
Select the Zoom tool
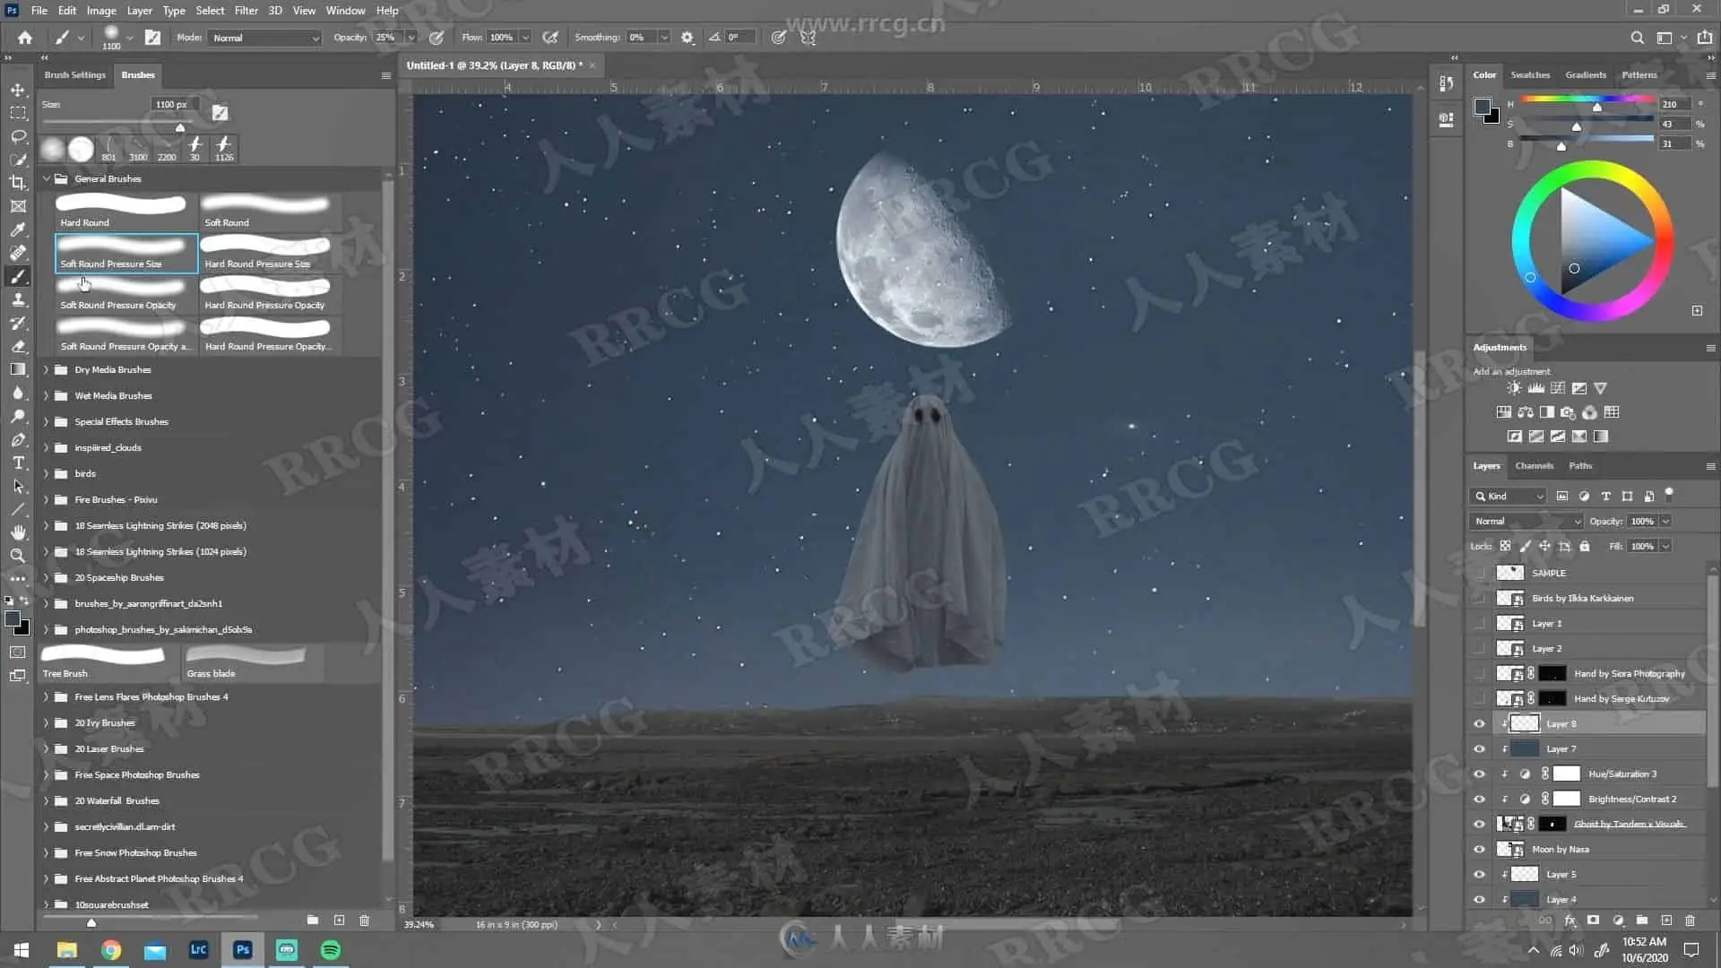[18, 556]
